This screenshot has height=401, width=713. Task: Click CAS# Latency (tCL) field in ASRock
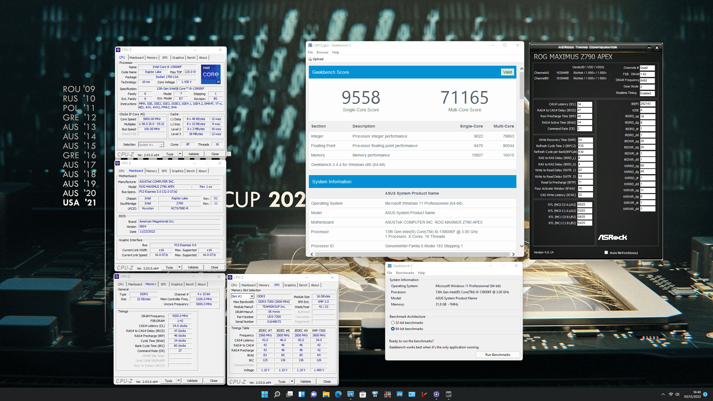584,104
